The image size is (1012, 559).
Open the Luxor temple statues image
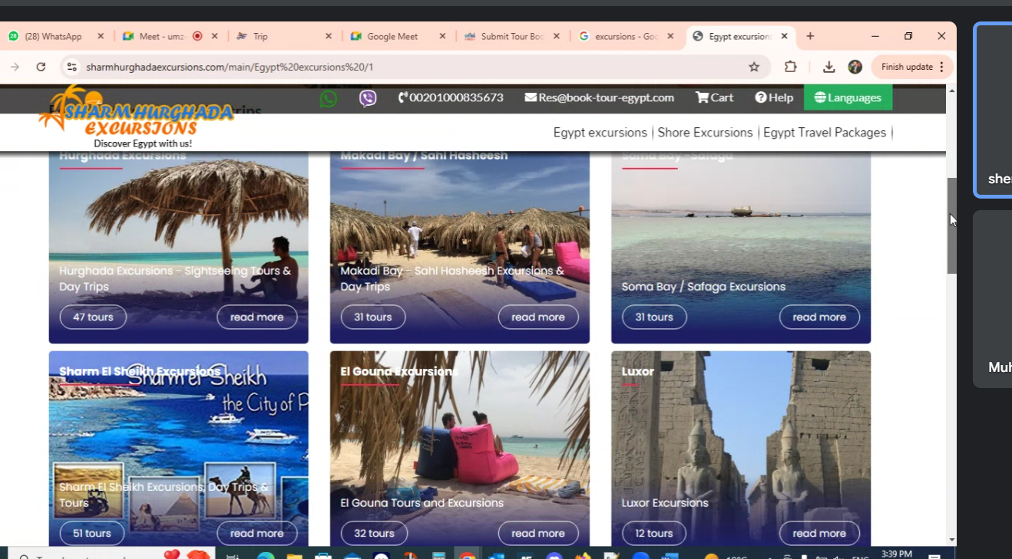(x=741, y=449)
